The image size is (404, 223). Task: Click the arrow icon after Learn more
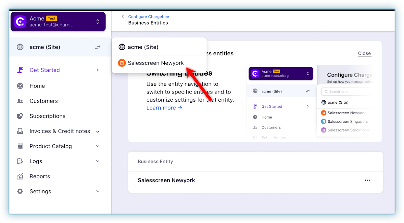tap(180, 108)
